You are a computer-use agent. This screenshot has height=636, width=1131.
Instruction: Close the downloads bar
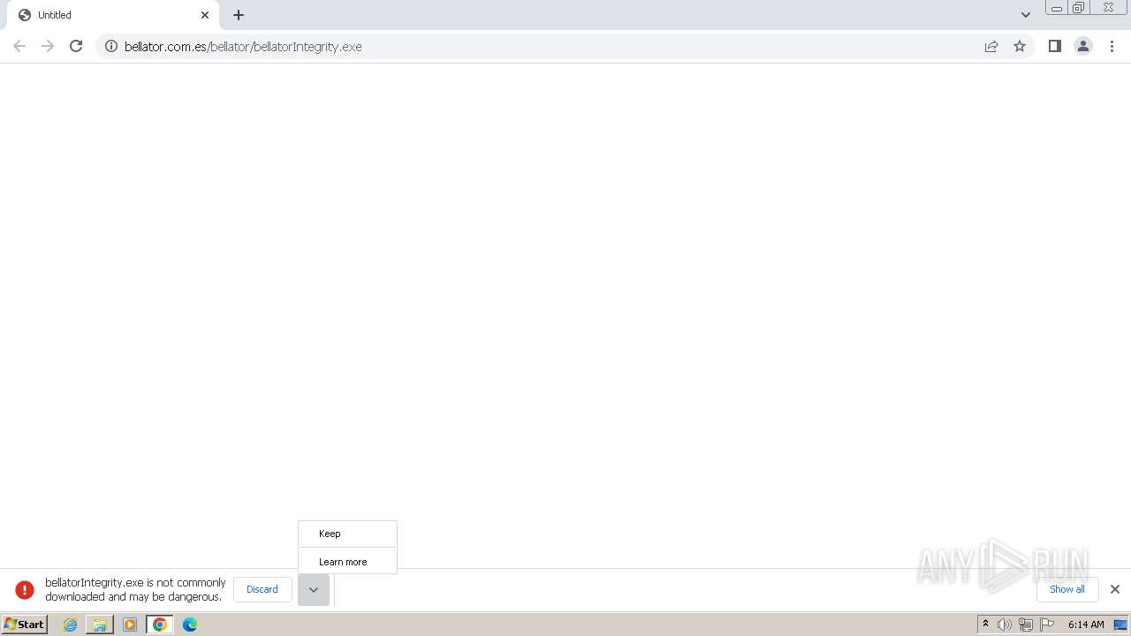click(1115, 589)
